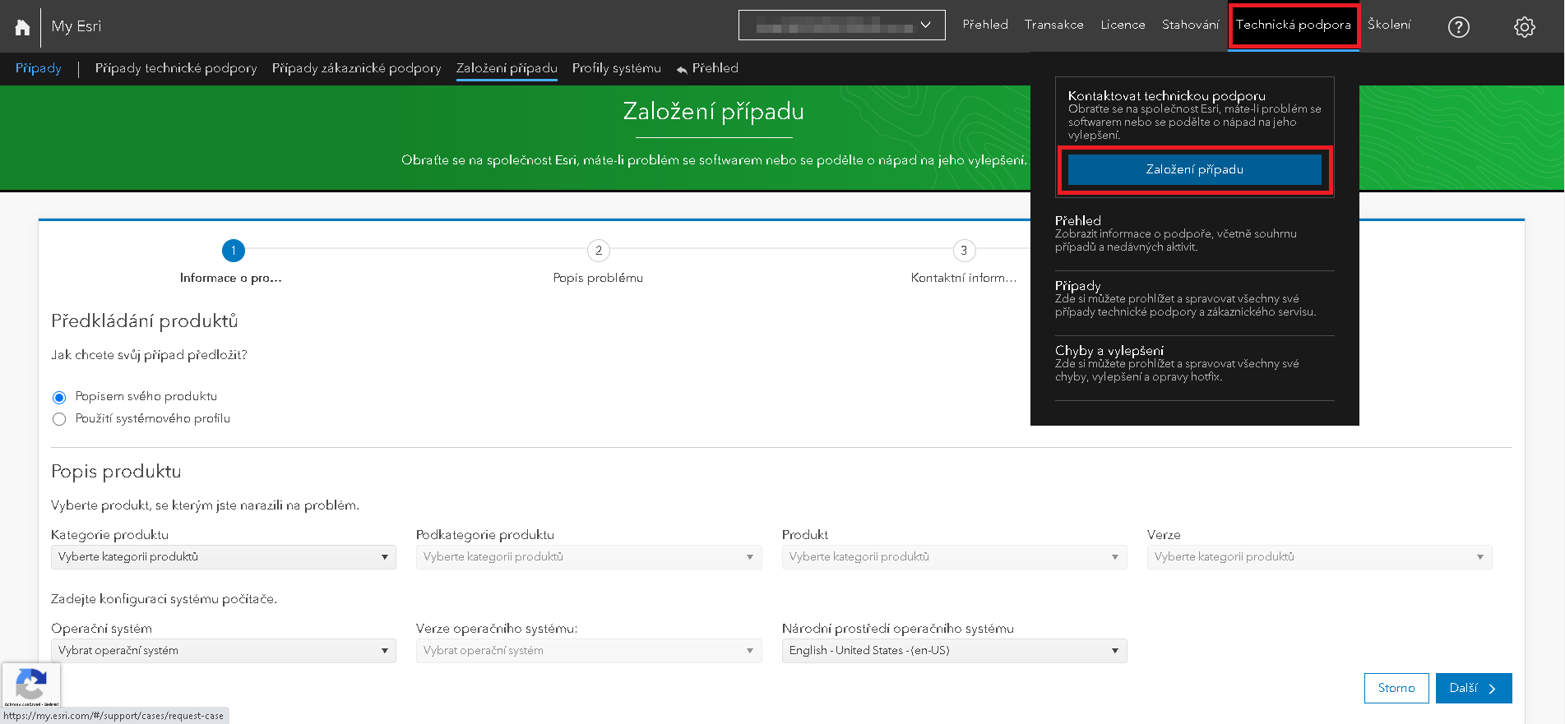The height and width of the screenshot is (724, 1565).
Task: Click the back arrow next to Přehled
Action: tap(682, 69)
